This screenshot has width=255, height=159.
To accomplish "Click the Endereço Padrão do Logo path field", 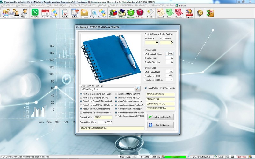I will pyautogui.click(x=107, y=89).
